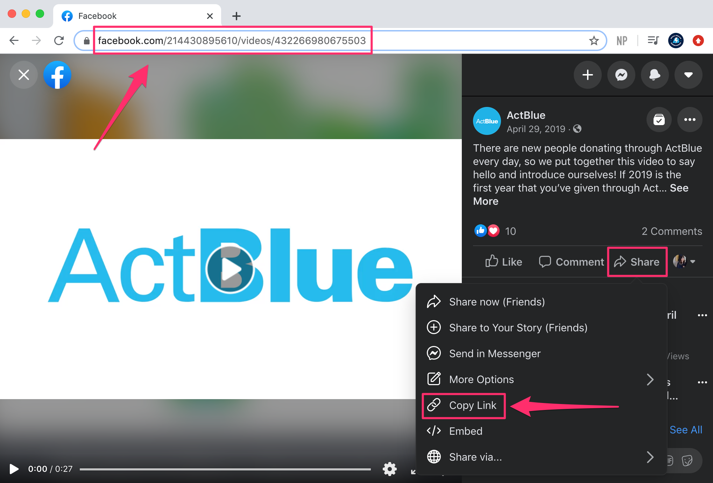Click the save video icon next to ActBlue
Image resolution: width=713 pixels, height=483 pixels.
pos(659,120)
